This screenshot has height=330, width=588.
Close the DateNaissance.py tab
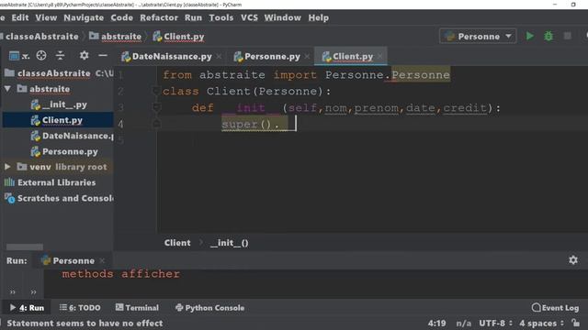pos(219,57)
